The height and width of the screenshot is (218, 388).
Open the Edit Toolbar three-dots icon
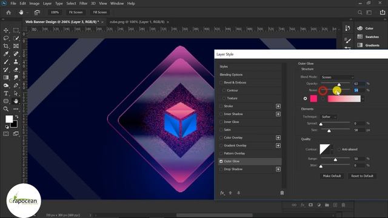pos(16,109)
